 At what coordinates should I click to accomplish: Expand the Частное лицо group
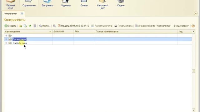(6, 43)
